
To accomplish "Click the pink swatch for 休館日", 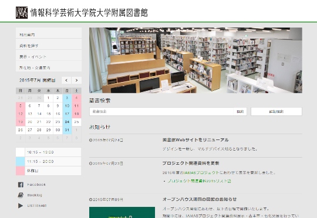I will click(20, 171).
